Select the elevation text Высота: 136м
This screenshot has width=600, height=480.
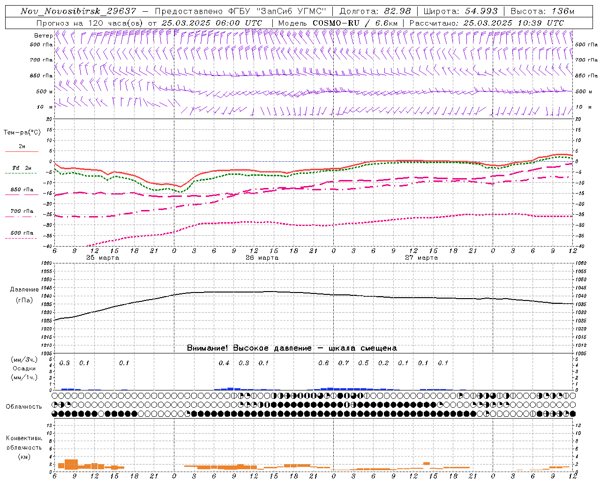coord(542,11)
